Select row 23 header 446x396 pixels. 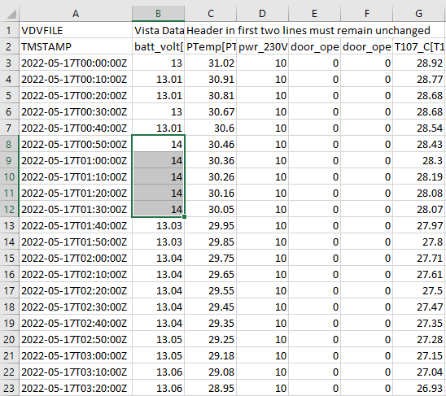pyautogui.click(x=10, y=388)
